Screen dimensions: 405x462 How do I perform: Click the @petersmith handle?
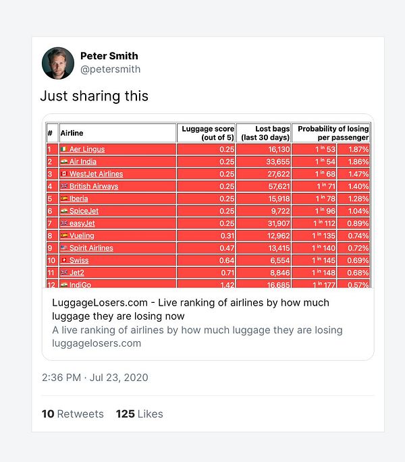pos(111,69)
